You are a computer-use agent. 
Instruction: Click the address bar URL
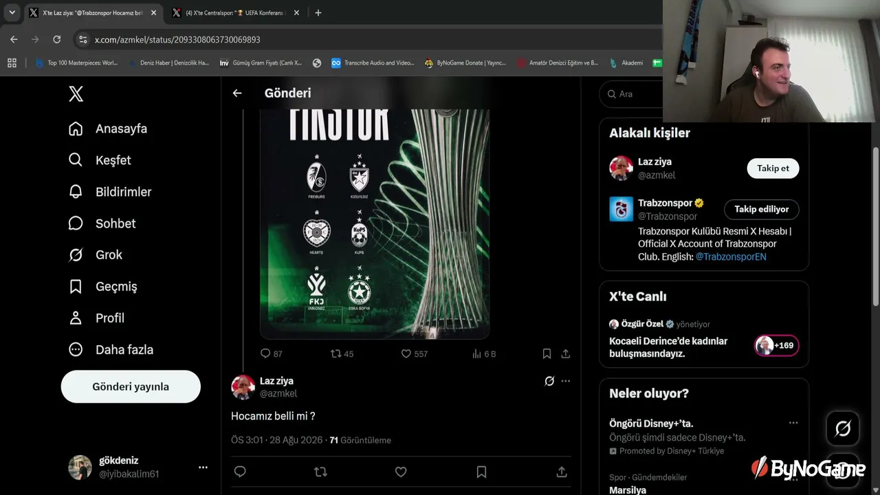(177, 40)
